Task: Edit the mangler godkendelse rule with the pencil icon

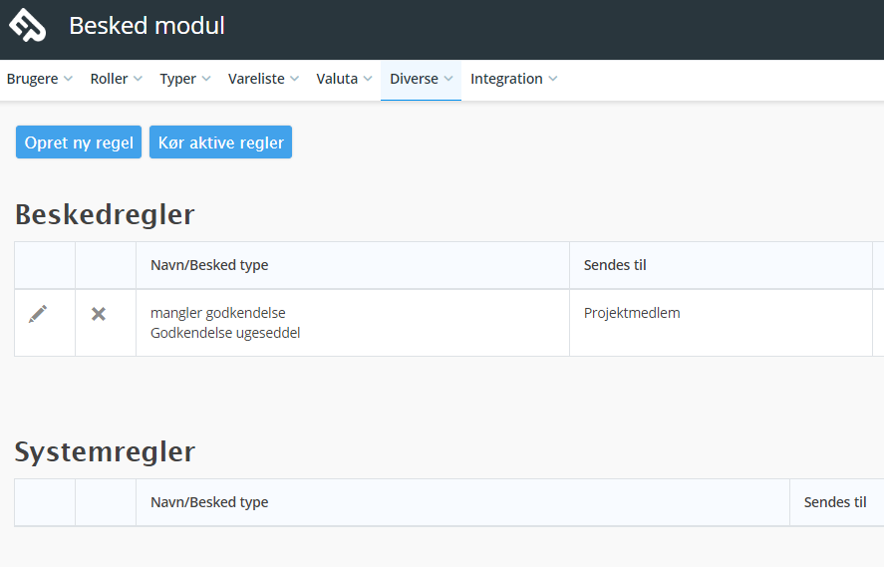Action: point(38,314)
